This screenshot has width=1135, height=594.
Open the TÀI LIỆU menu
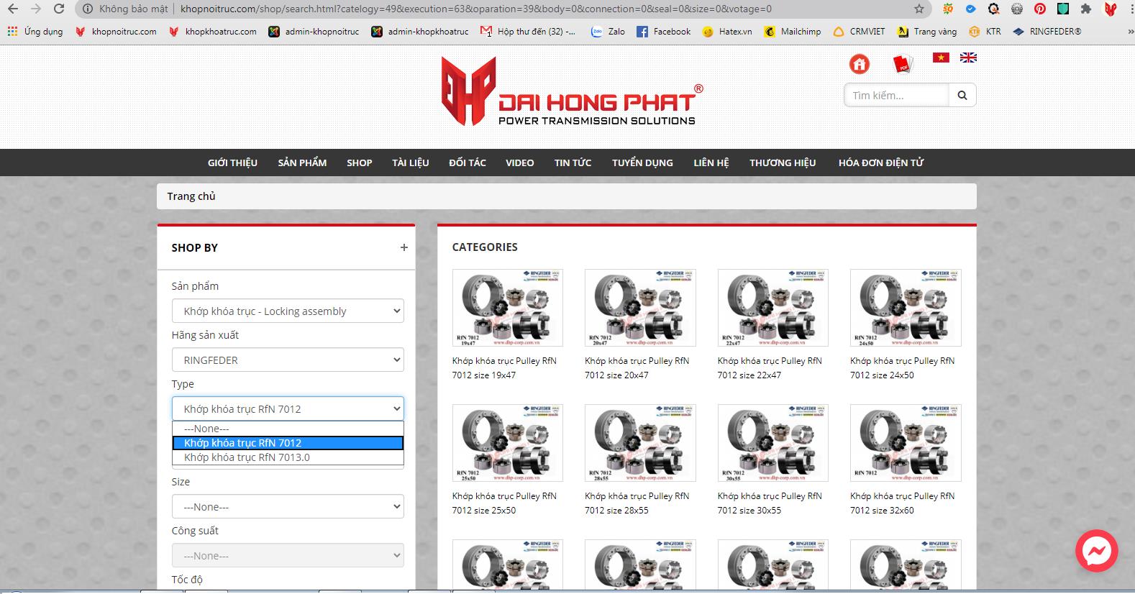click(x=410, y=163)
